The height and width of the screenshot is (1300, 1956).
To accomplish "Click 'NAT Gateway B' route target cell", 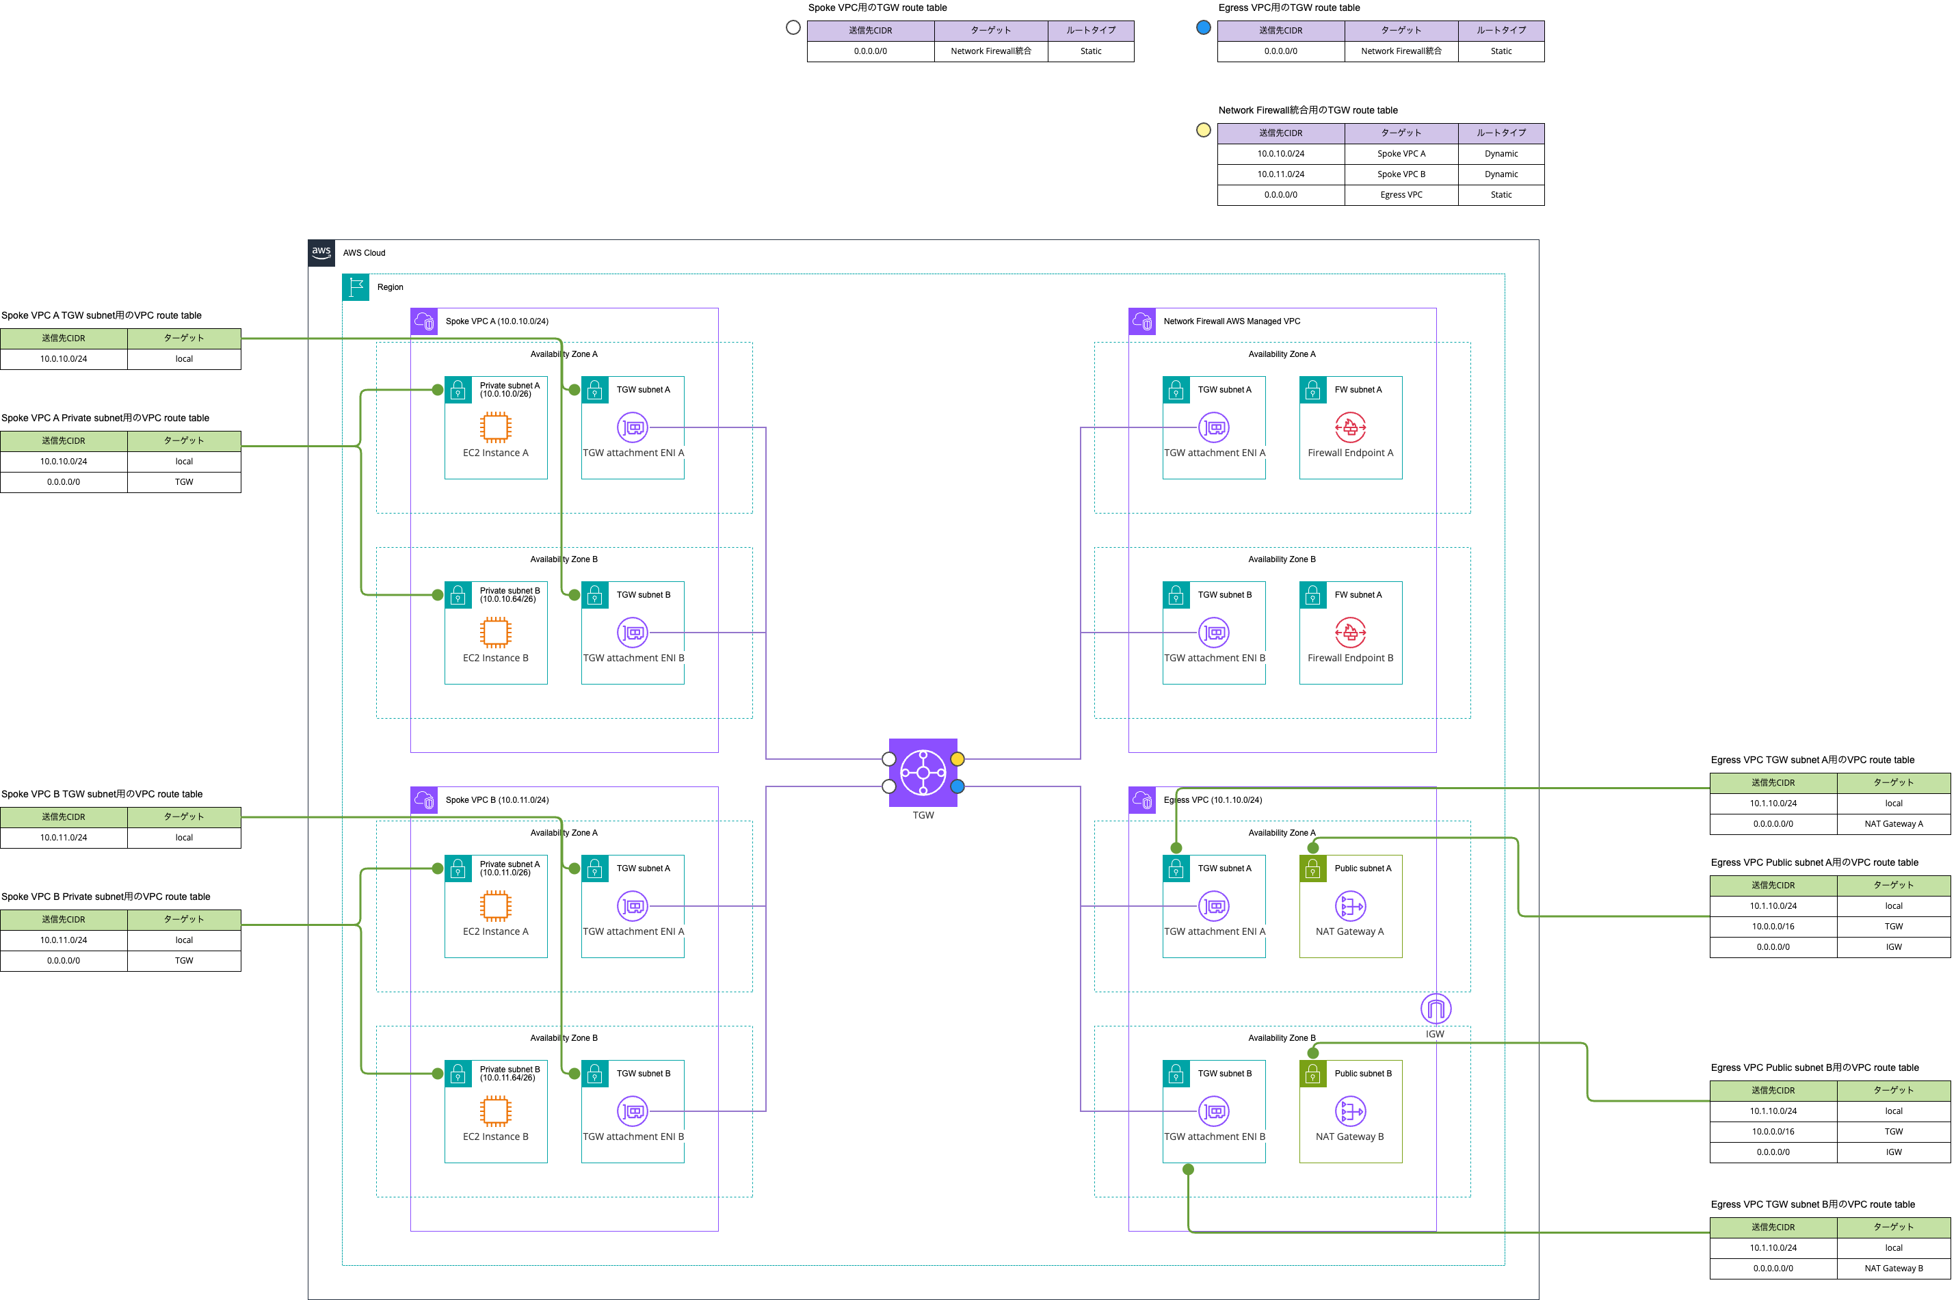I will pos(1893,1269).
